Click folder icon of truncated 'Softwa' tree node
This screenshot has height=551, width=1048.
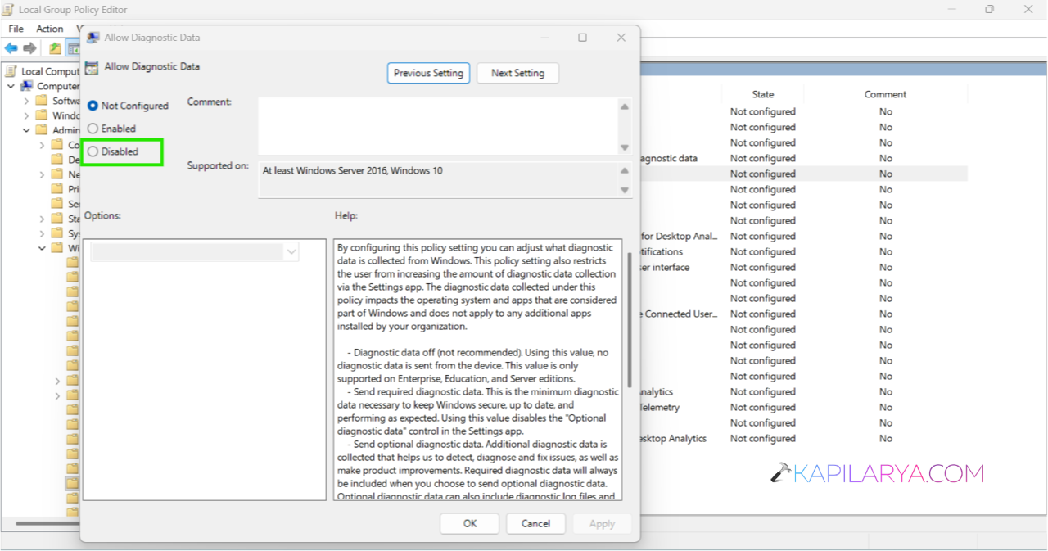[42, 101]
